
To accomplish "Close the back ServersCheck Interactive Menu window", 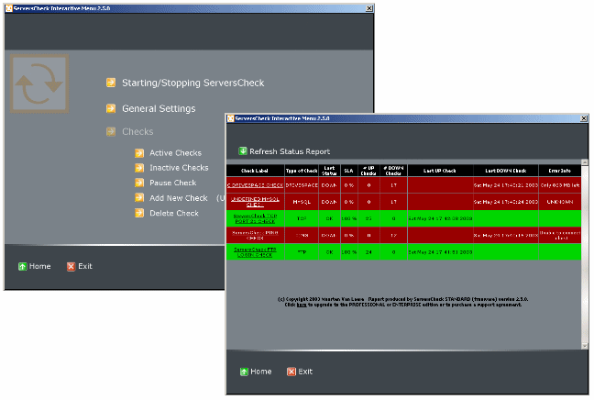I will [369, 8].
